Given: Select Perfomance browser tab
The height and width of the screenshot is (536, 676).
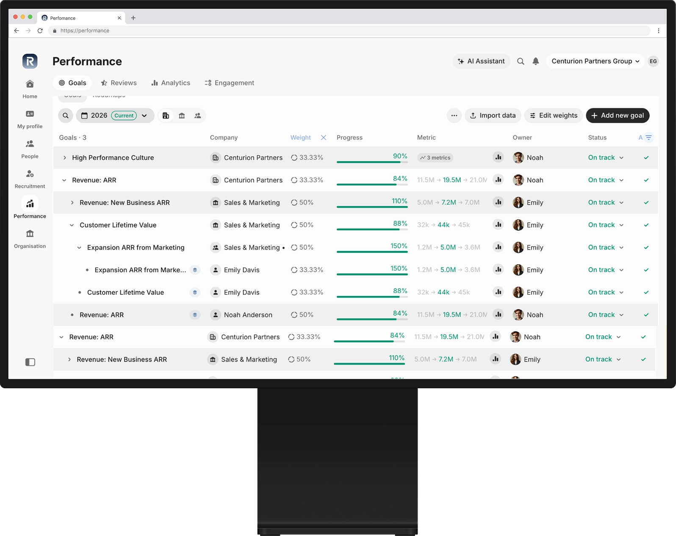Looking at the screenshot, I should point(81,18).
